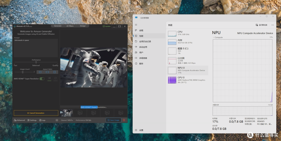Screen dimensions: 281x141
Task: Click the refresh icon beside Super Resolution
Action: pos(55,78)
